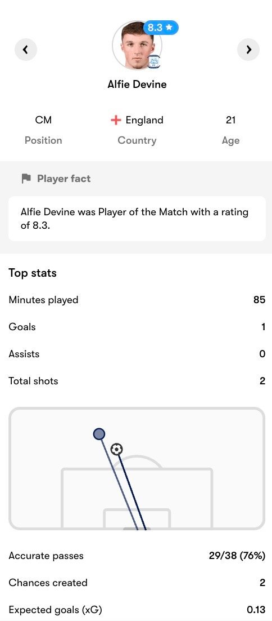272x621 pixels.
Task: Select the Top stats section heading
Action: tap(33, 273)
